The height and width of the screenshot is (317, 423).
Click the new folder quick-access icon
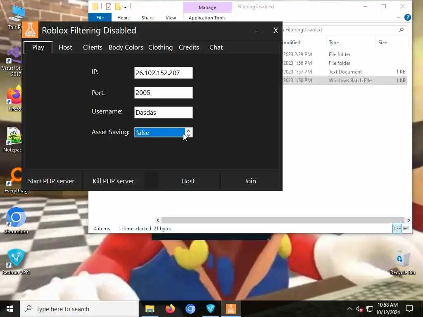tap(118, 7)
